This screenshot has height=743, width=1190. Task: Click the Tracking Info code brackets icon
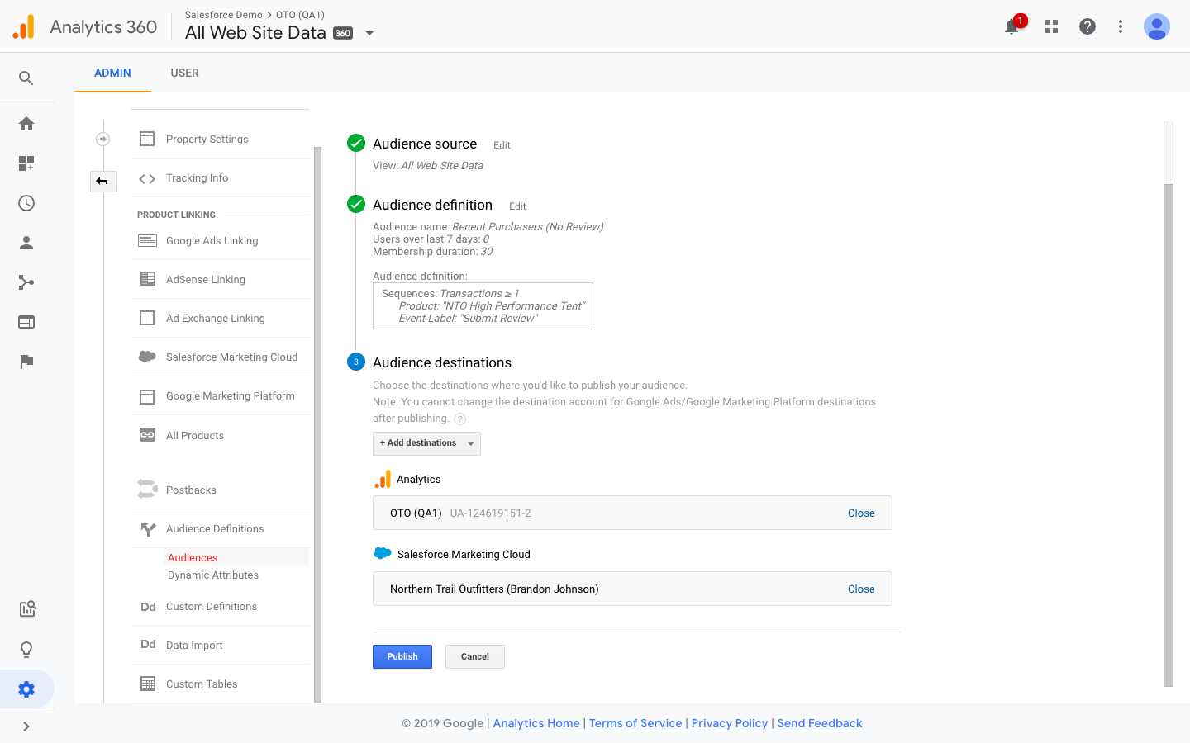(x=147, y=178)
